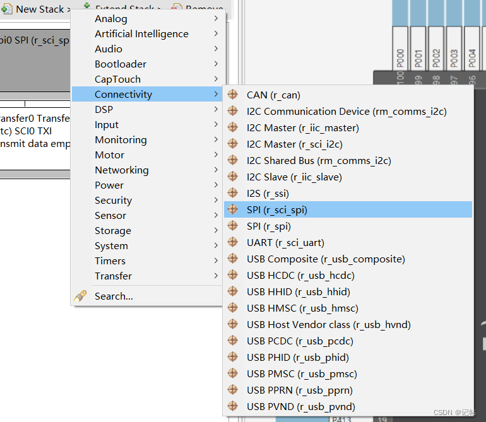Click the icon beside USB HHID
The height and width of the screenshot is (422, 486).
click(x=232, y=291)
